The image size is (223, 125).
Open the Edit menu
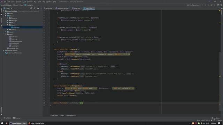(9, 2)
